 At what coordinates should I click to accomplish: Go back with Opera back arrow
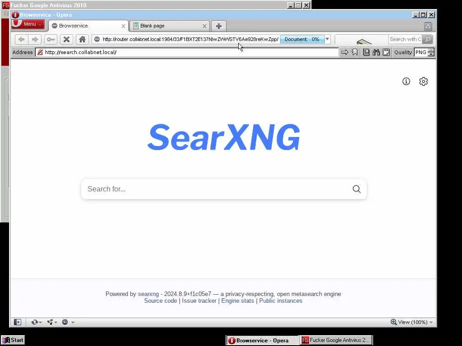[21, 39]
